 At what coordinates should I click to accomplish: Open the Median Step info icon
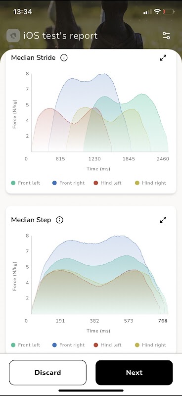[x=59, y=220]
